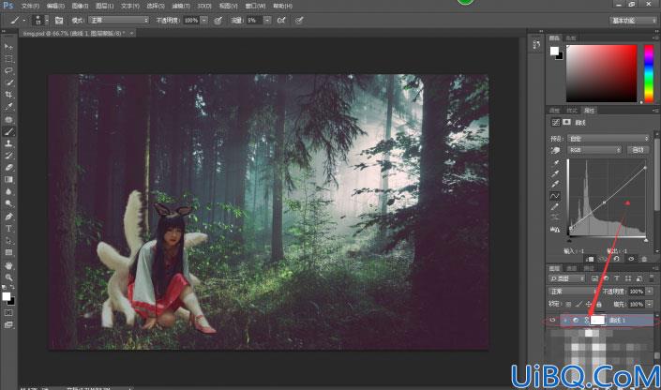661x390 pixels.
Task: Open the Edit menu
Action: point(55,6)
